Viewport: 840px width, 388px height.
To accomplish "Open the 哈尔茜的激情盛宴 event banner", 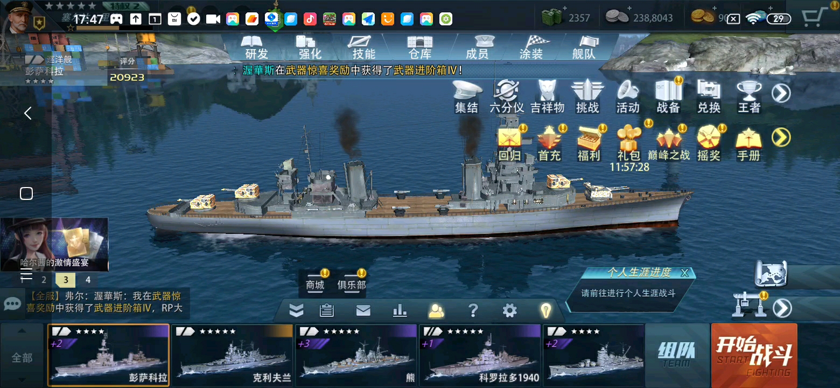I will [54, 245].
